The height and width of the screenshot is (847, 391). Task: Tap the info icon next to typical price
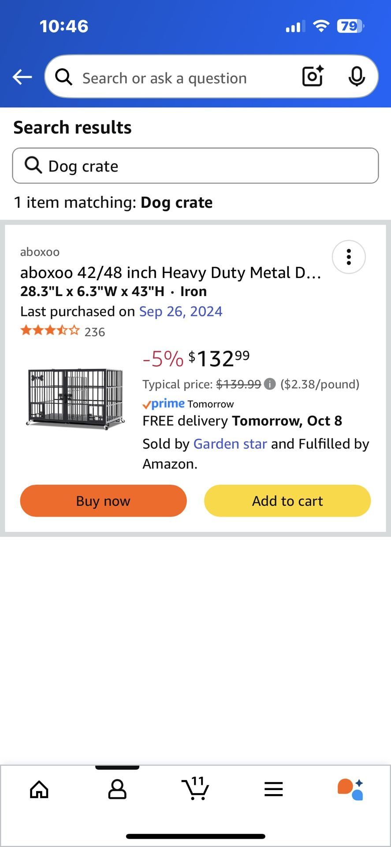tap(270, 384)
